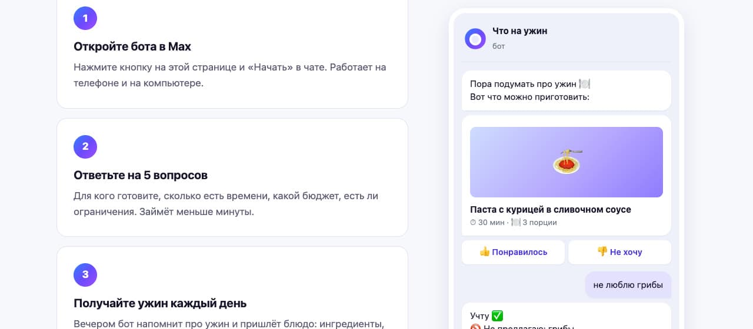This screenshot has width=753, height=329.
Task: Click heading "Получайте ужин каждый день"
Action: pyautogui.click(x=160, y=303)
